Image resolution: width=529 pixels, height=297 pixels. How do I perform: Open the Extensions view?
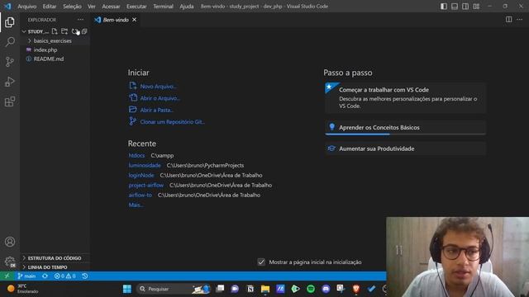tap(10, 101)
